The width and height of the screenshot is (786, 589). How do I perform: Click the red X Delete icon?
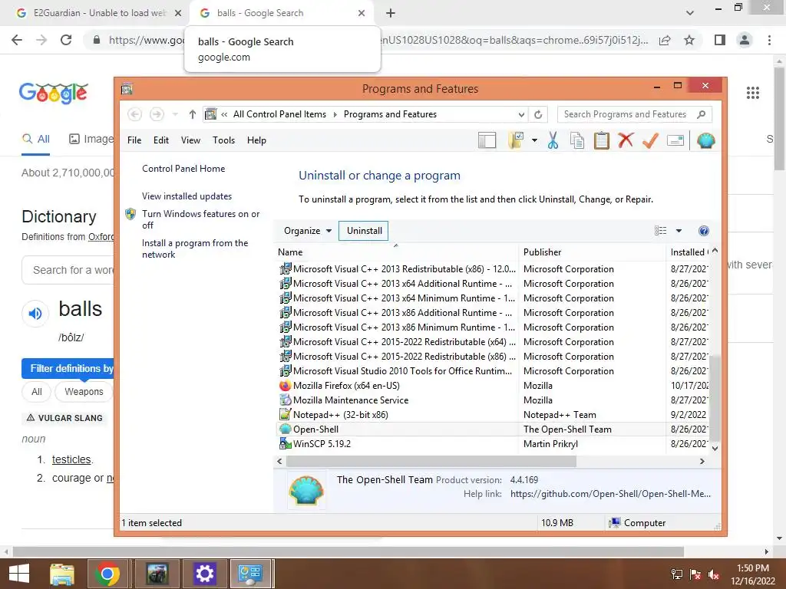point(626,140)
